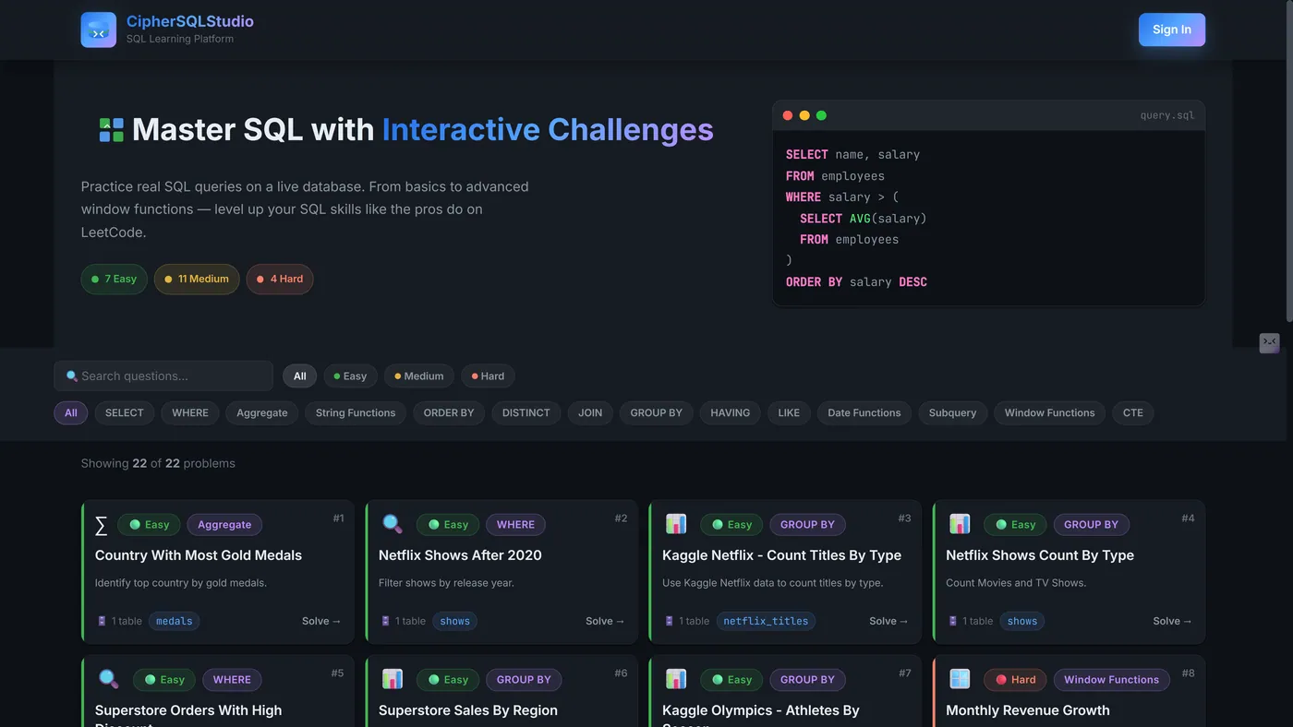
Task: Click the sigma icon on Country With Most Gold Medals card
Action: (102, 525)
